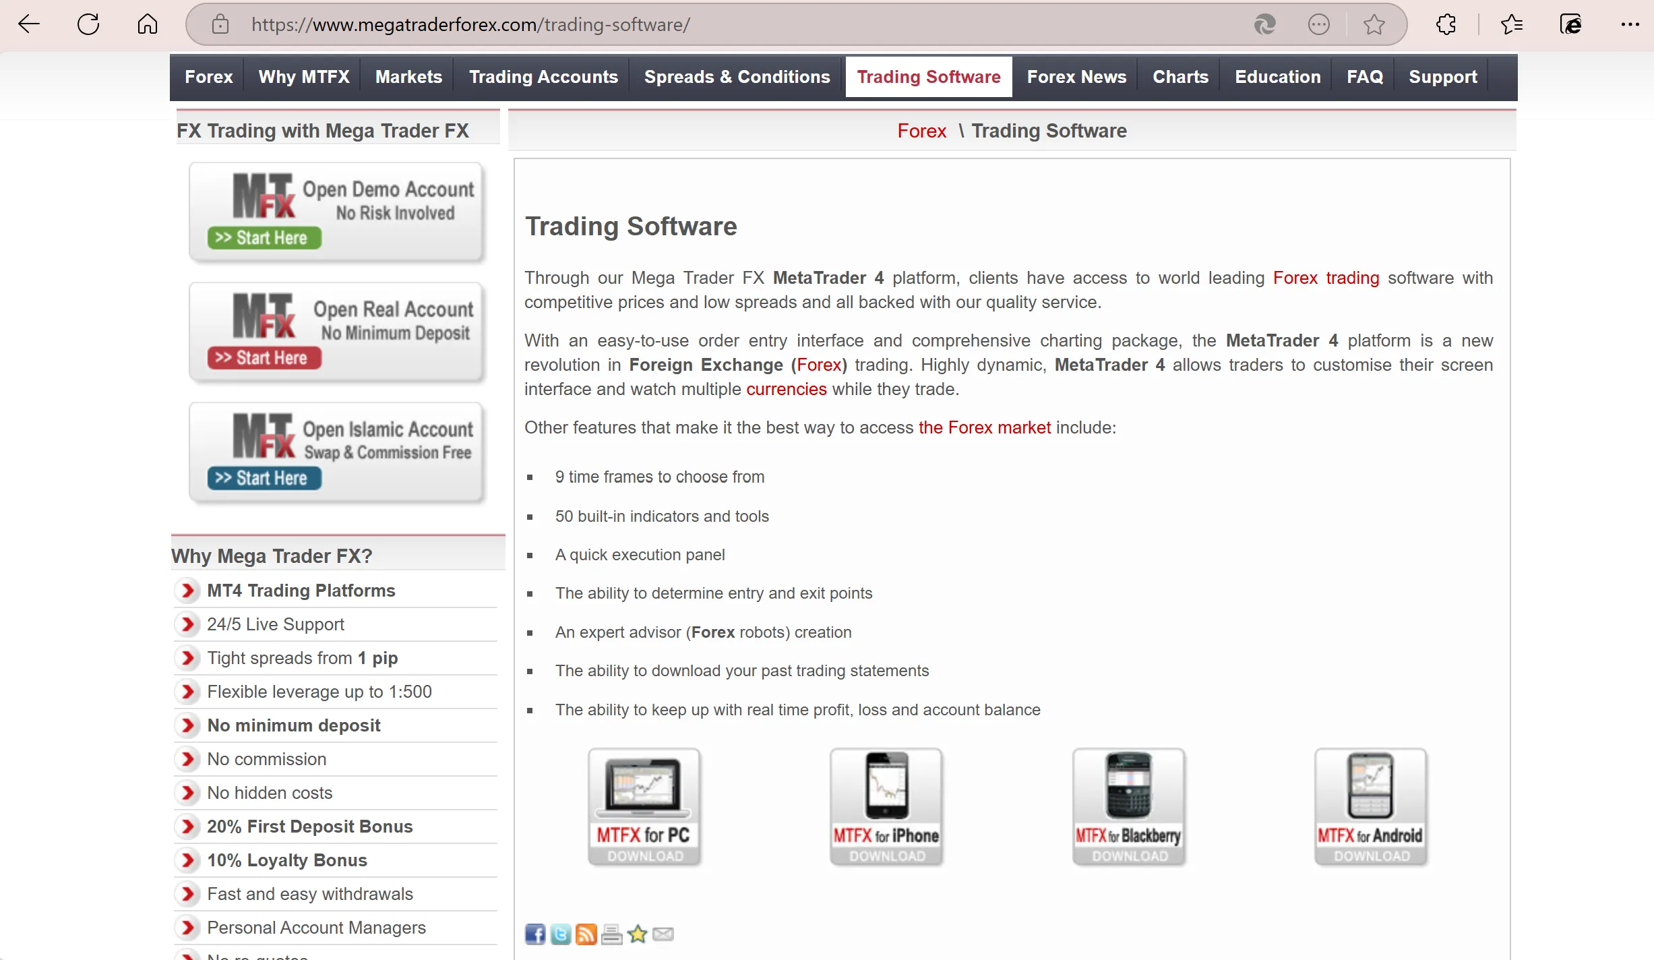1654x960 pixels.
Task: Open the favorites list
Action: pos(1512,25)
